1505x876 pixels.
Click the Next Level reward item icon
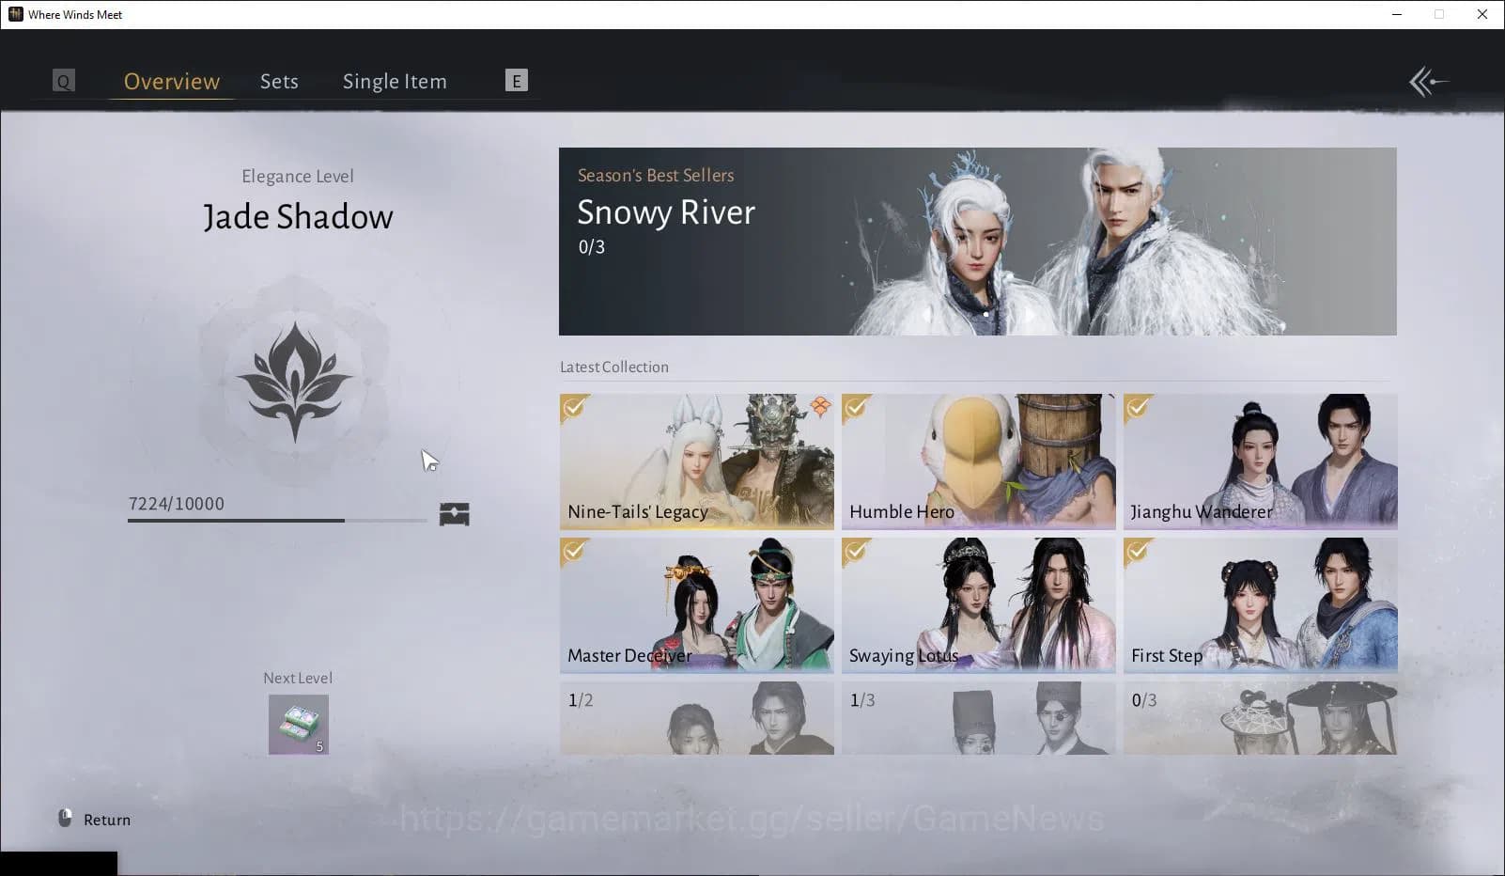(298, 724)
